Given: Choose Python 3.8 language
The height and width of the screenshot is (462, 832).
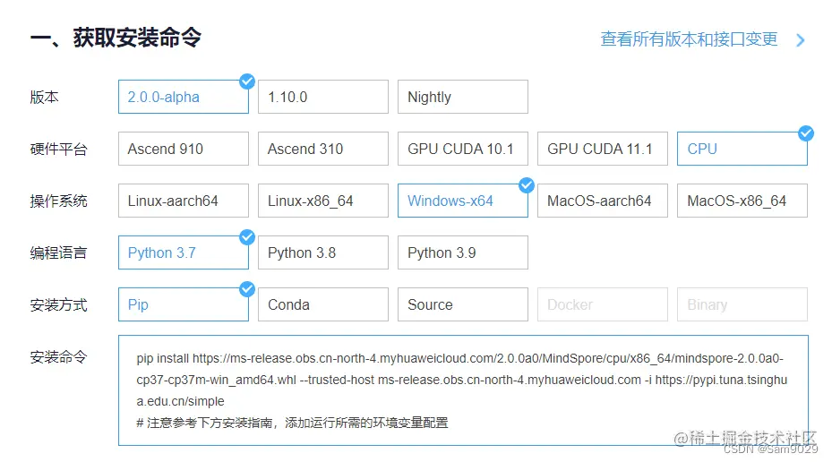Looking at the screenshot, I should point(322,252).
